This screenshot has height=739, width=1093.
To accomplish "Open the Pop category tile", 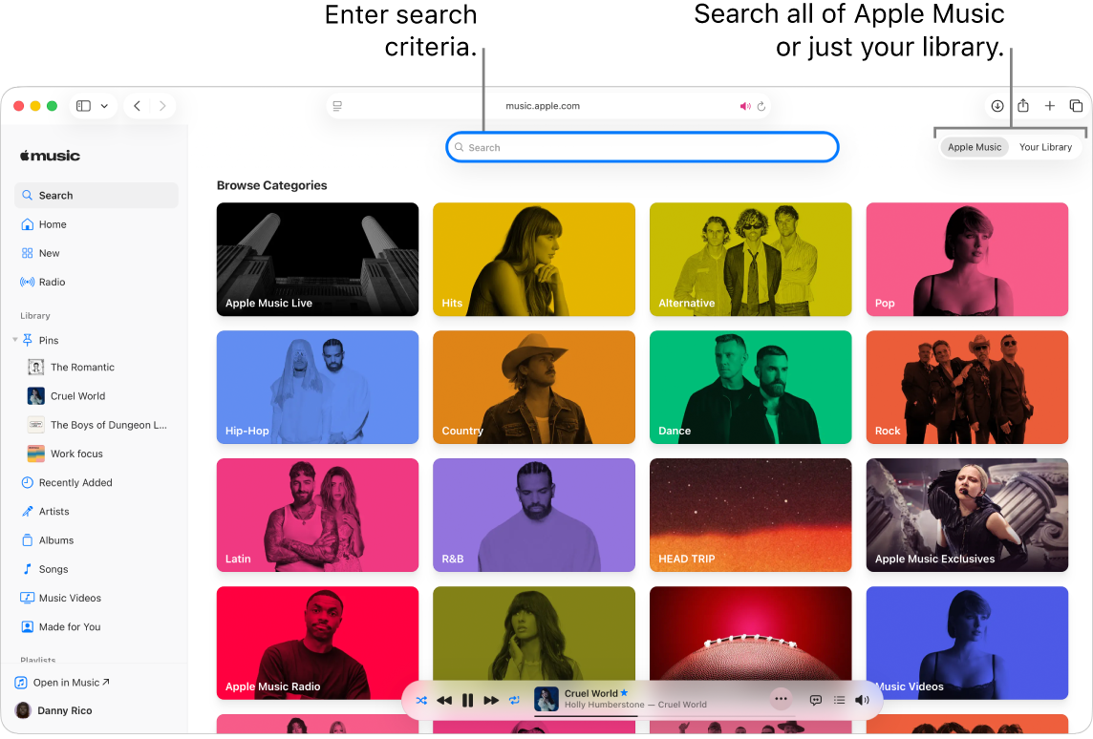I will [967, 259].
